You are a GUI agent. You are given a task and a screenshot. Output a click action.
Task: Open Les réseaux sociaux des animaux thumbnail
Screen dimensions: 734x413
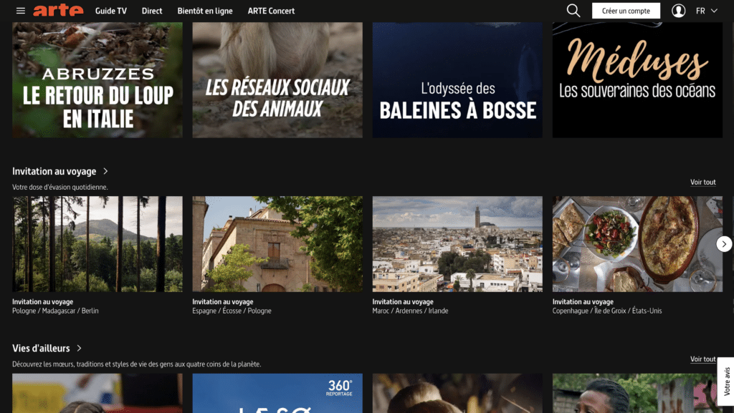277,79
